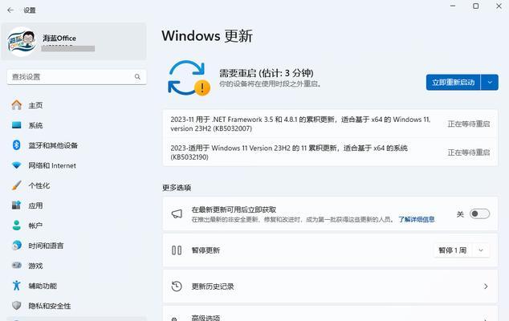Open the 个性化 settings page
This screenshot has height=321, width=509.
click(x=39, y=185)
